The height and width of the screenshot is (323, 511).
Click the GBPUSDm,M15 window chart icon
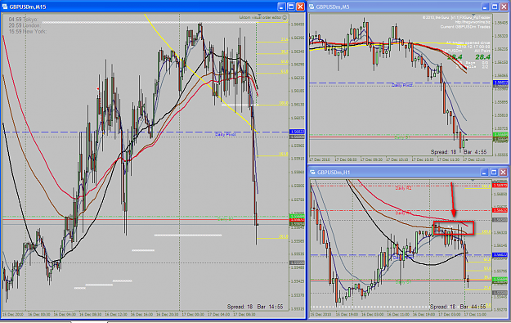tap(5, 7)
